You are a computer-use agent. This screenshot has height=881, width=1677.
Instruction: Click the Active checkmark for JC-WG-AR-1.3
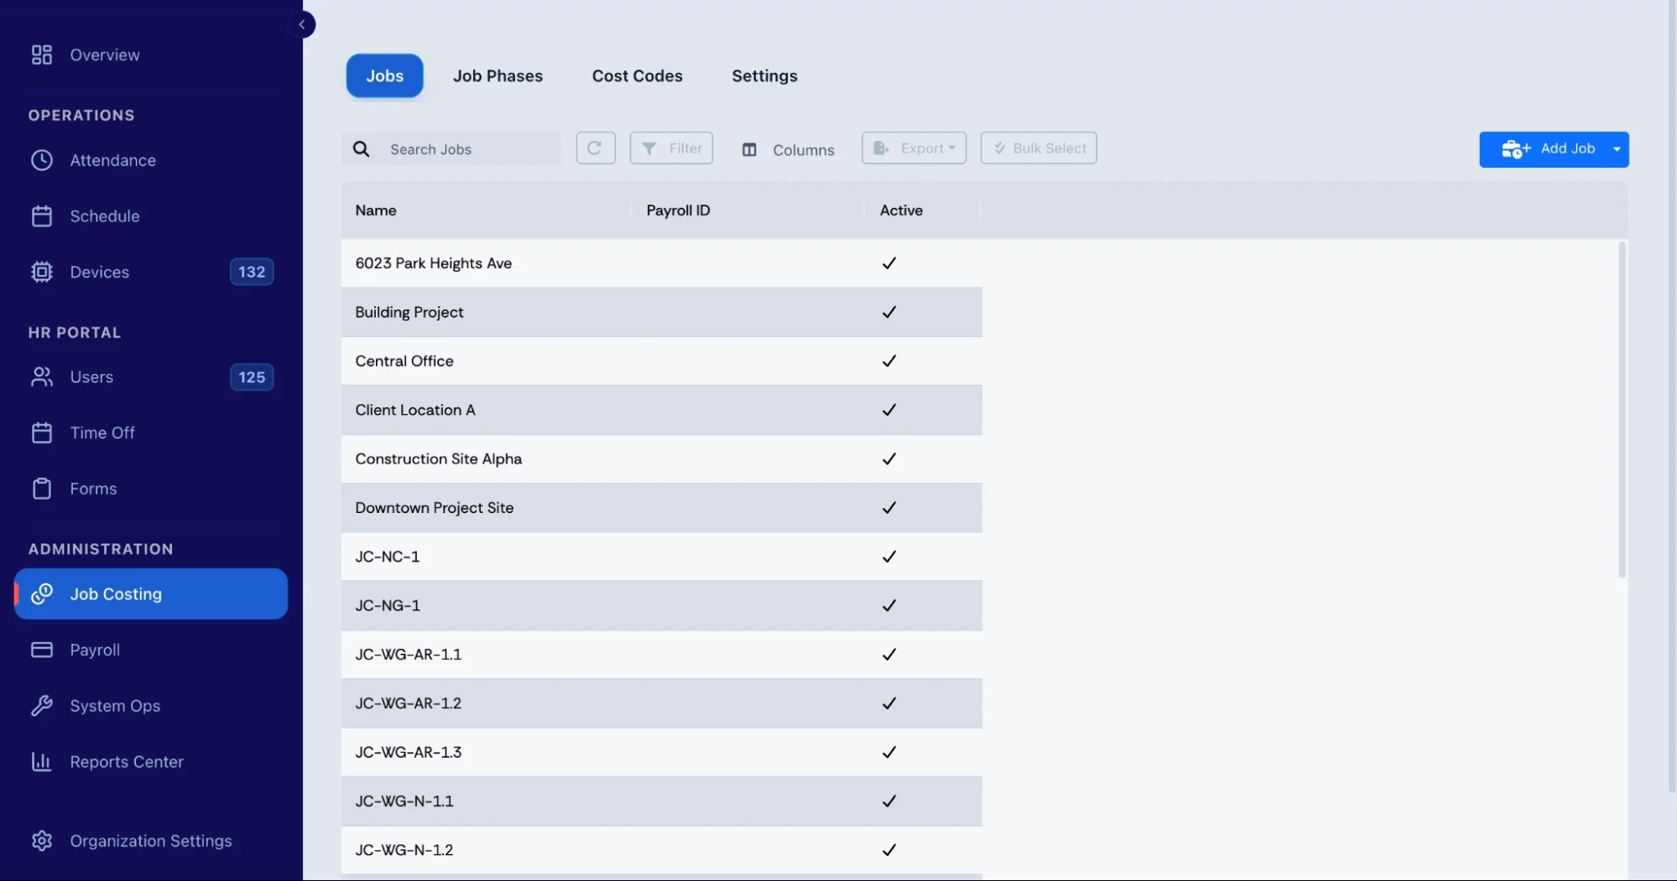point(889,752)
